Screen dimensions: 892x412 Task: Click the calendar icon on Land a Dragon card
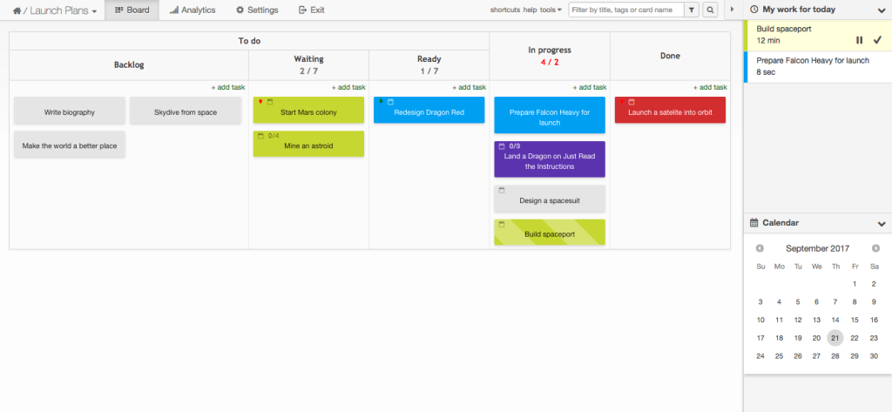pos(502,146)
